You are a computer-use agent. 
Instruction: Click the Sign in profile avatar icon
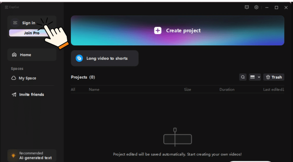[x=15, y=23]
